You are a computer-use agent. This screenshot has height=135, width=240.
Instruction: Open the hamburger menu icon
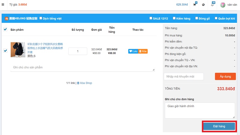[3, 4]
